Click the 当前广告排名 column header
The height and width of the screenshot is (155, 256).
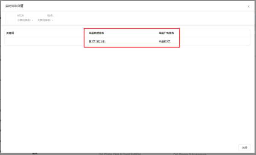pyautogui.click(x=166, y=33)
